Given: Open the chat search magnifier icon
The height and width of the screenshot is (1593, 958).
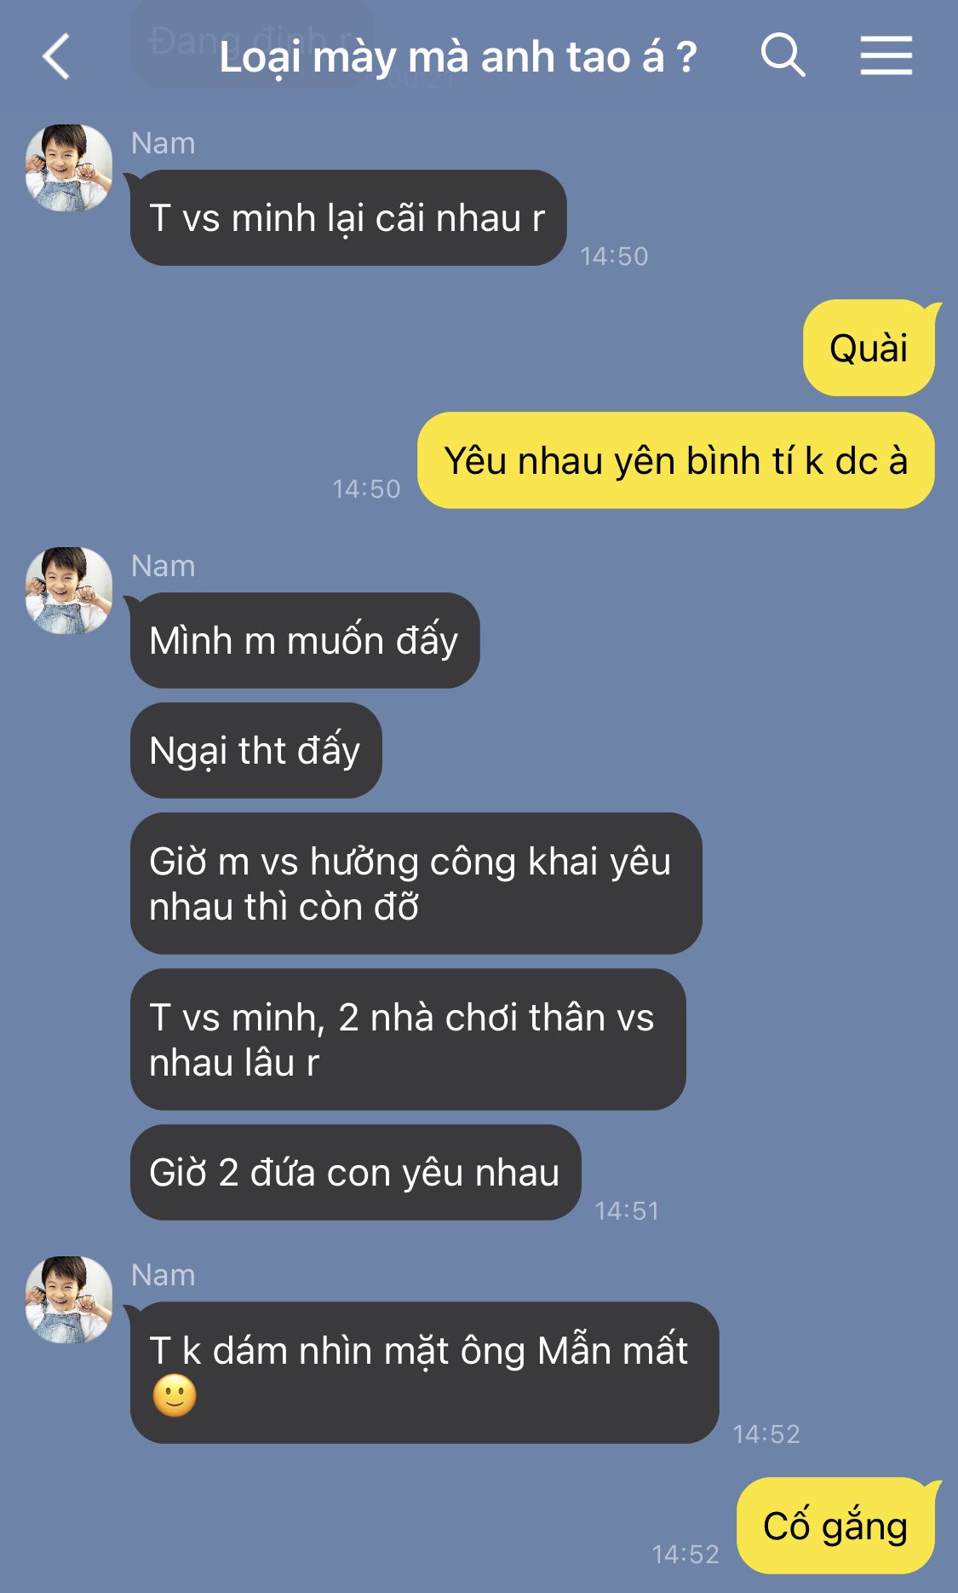Looking at the screenshot, I should tap(783, 55).
